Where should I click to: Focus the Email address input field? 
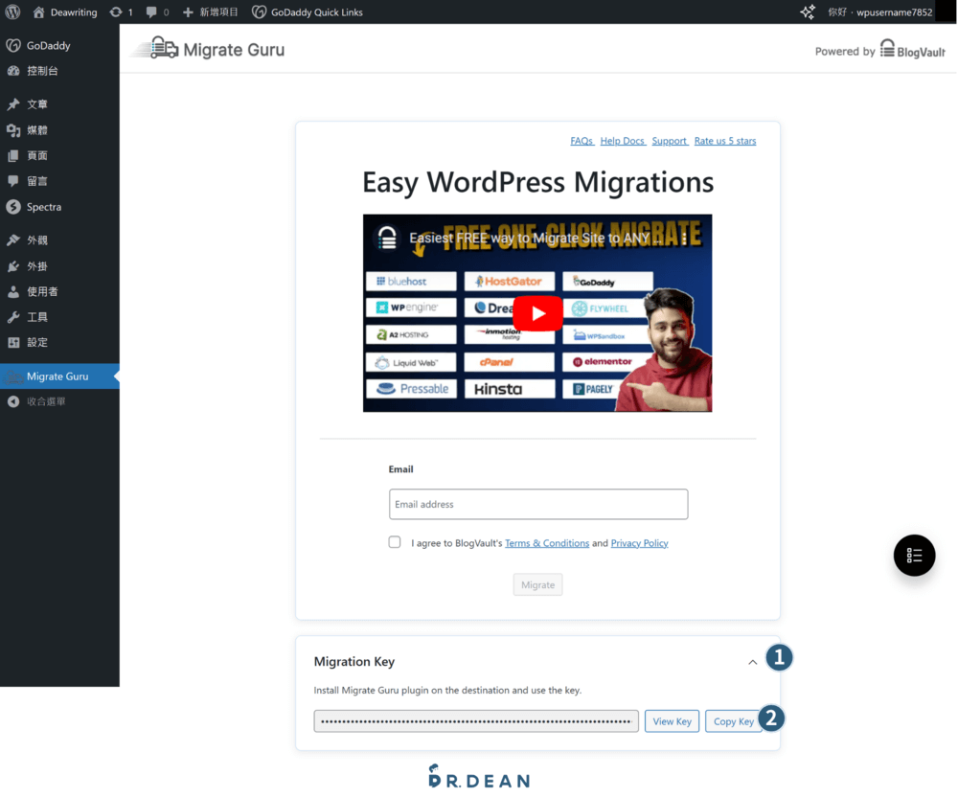pos(538,505)
